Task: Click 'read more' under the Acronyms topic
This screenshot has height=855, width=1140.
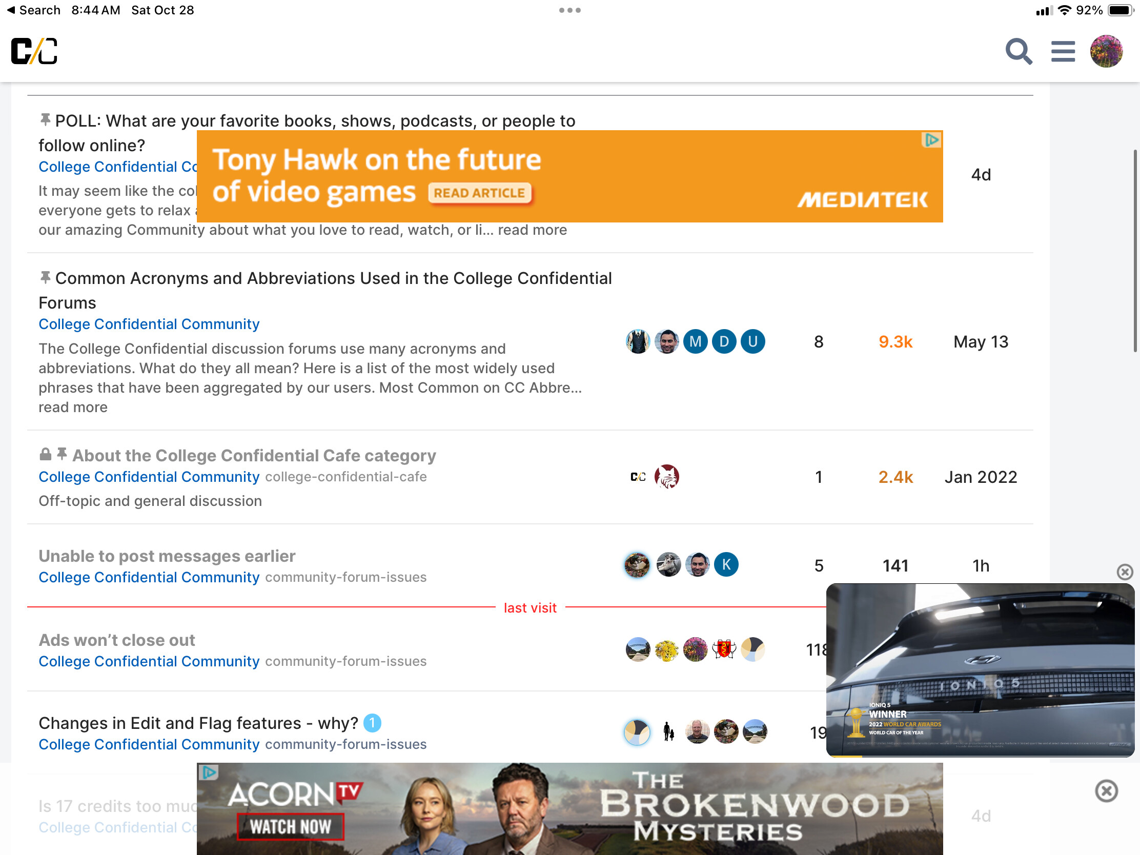Action: (73, 407)
